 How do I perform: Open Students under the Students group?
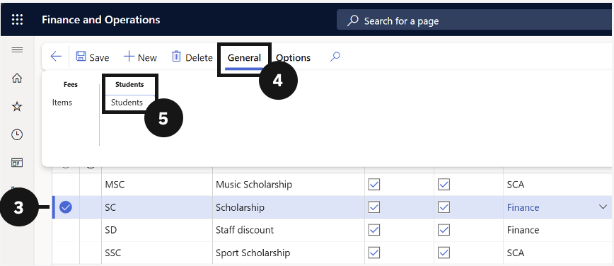coord(127,103)
